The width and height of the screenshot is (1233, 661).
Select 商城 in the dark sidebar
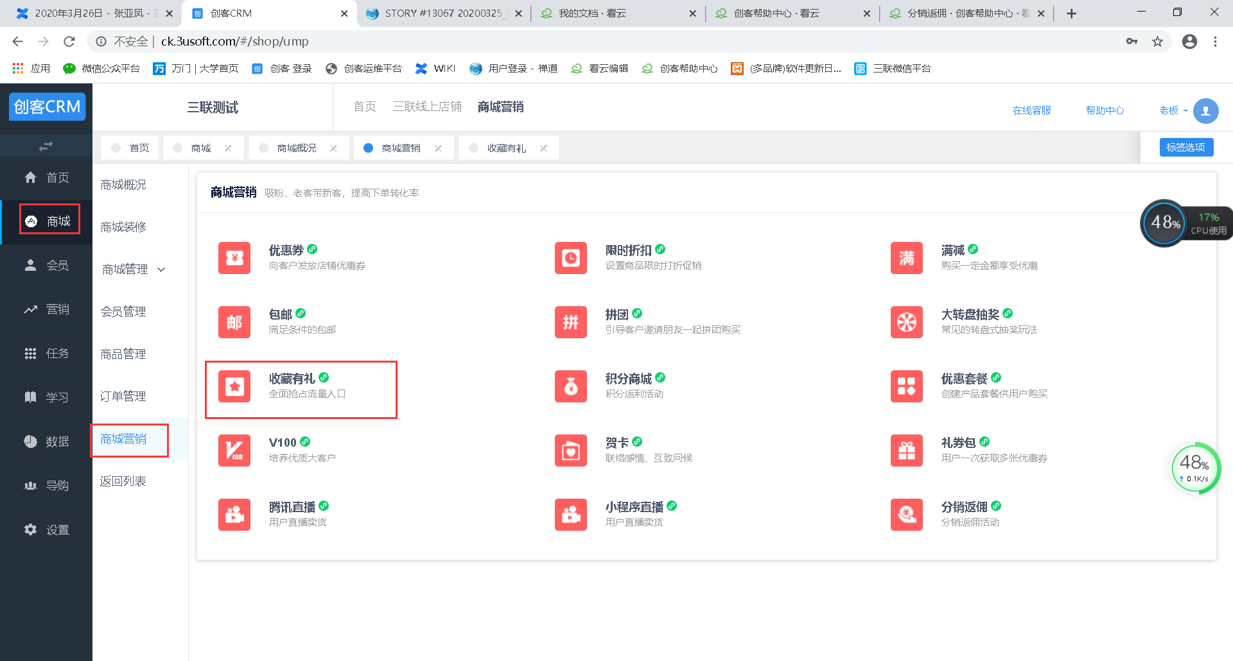(x=46, y=221)
